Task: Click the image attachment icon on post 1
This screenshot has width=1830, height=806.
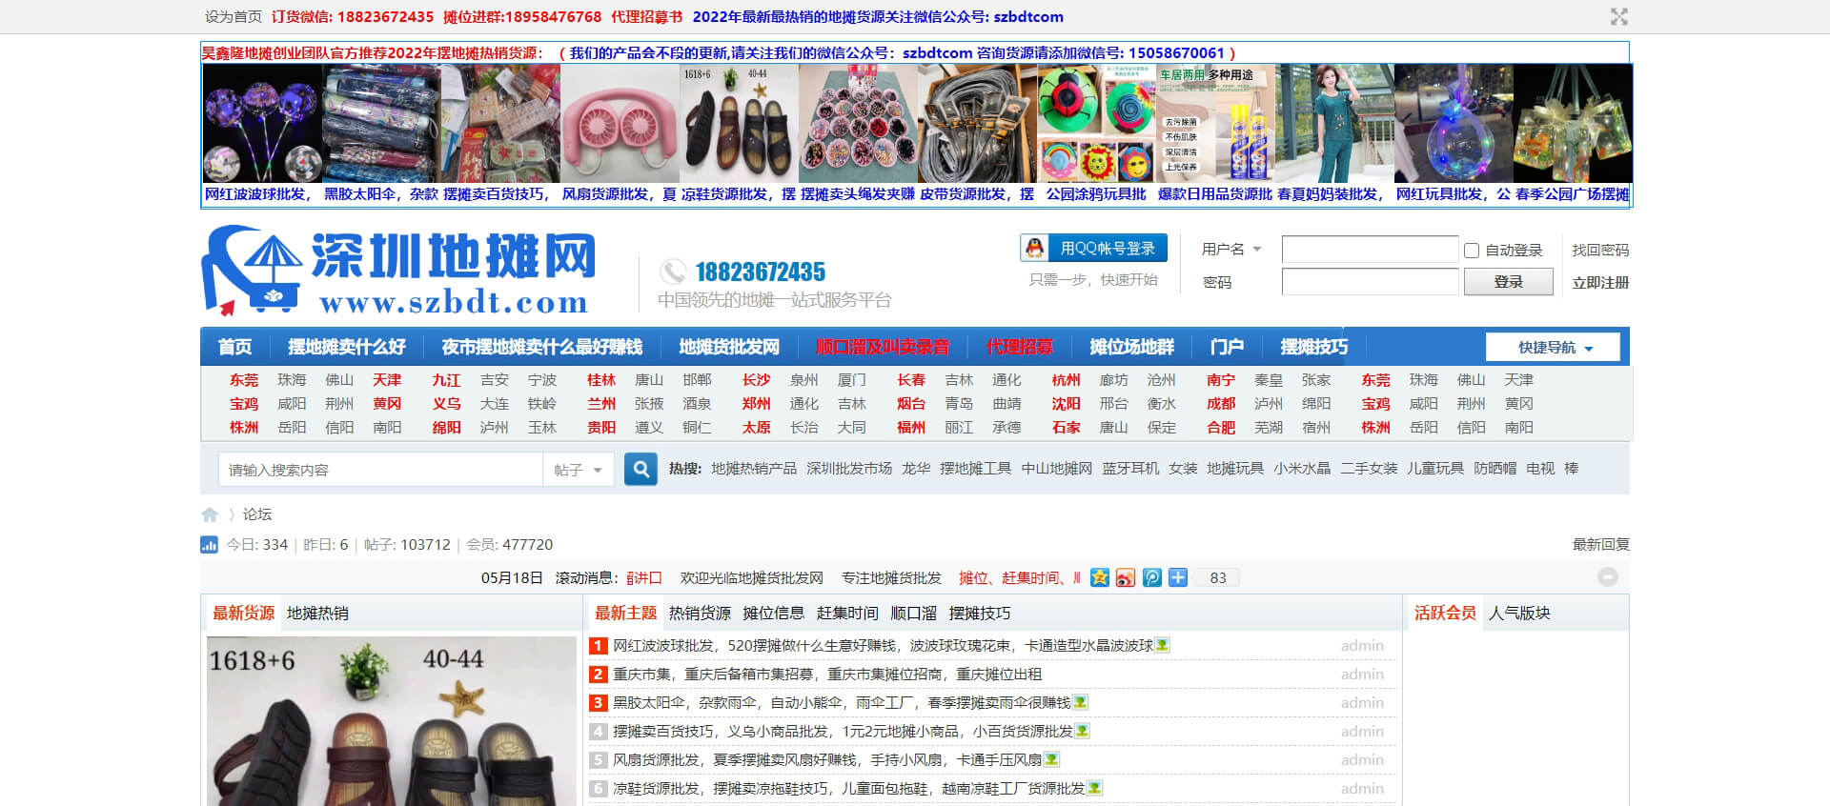Action: (x=1162, y=646)
